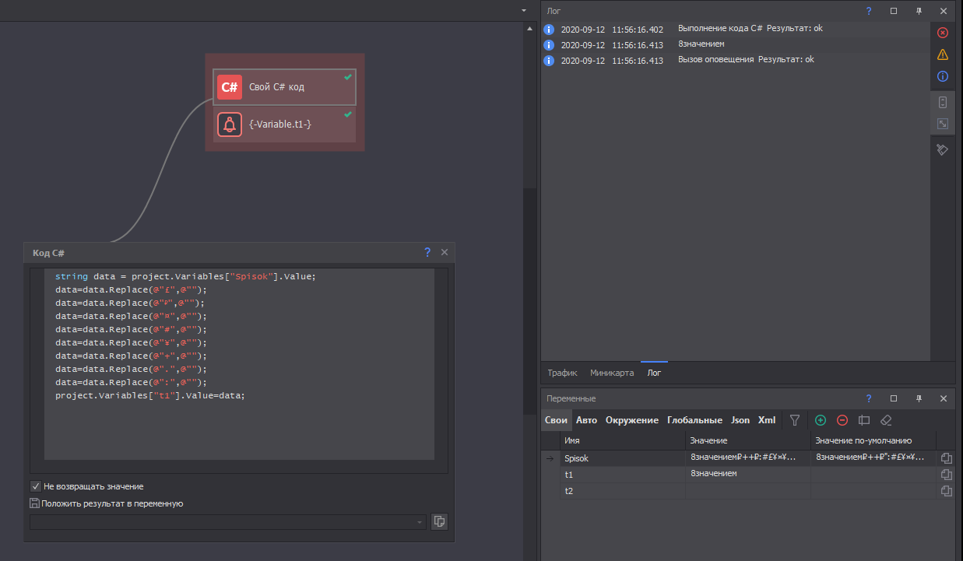Click the C# code action icon

229,87
